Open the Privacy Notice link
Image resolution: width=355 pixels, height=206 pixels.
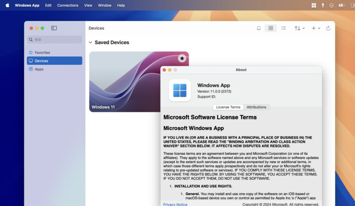coord(175,204)
